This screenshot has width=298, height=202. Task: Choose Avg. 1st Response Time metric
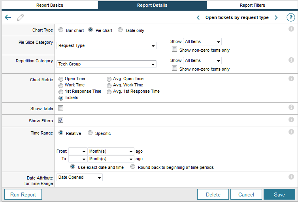pyautogui.click(x=109, y=92)
